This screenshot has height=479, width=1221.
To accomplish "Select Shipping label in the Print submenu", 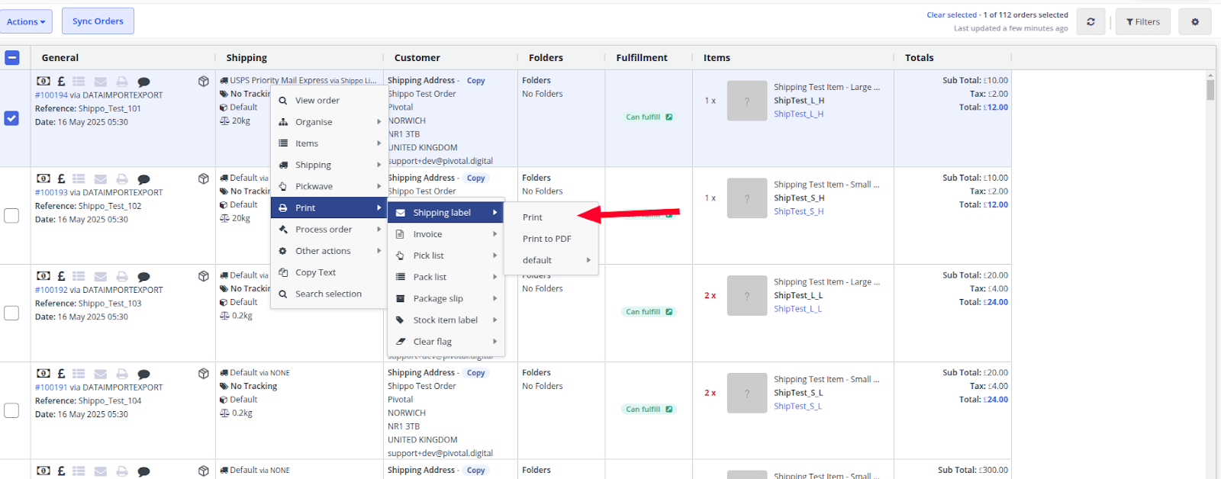I will pos(446,212).
